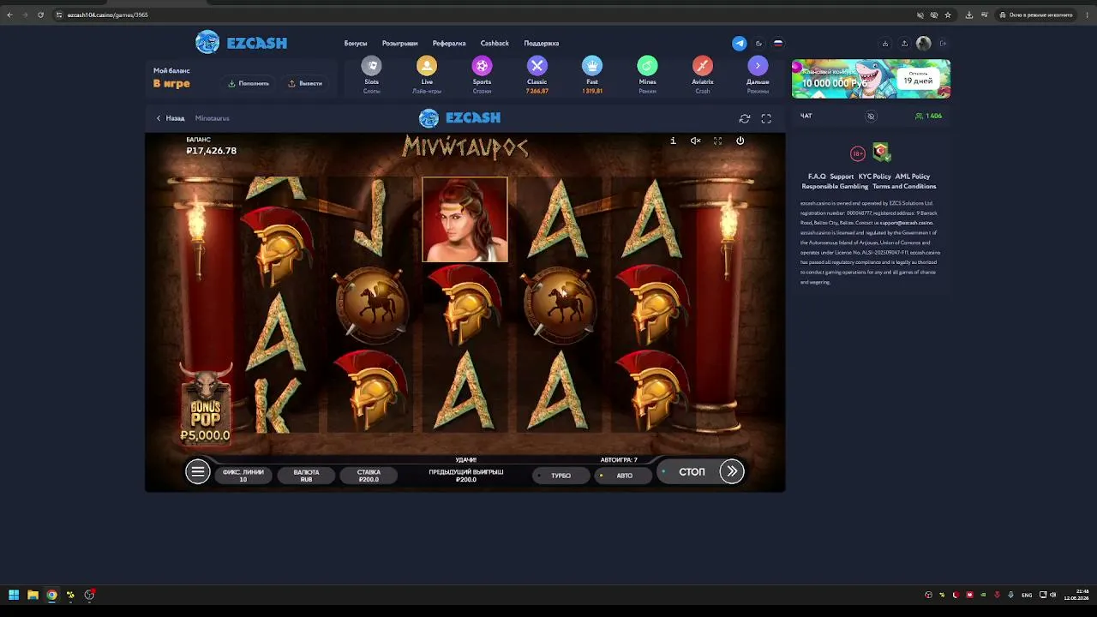
Task: Click the Вывести withdraw button
Action: click(x=305, y=83)
